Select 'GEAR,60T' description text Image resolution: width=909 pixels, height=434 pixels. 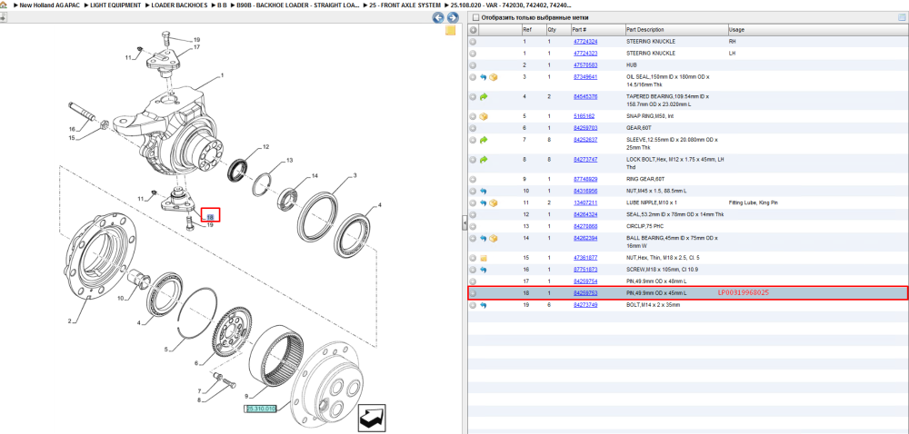(638, 128)
